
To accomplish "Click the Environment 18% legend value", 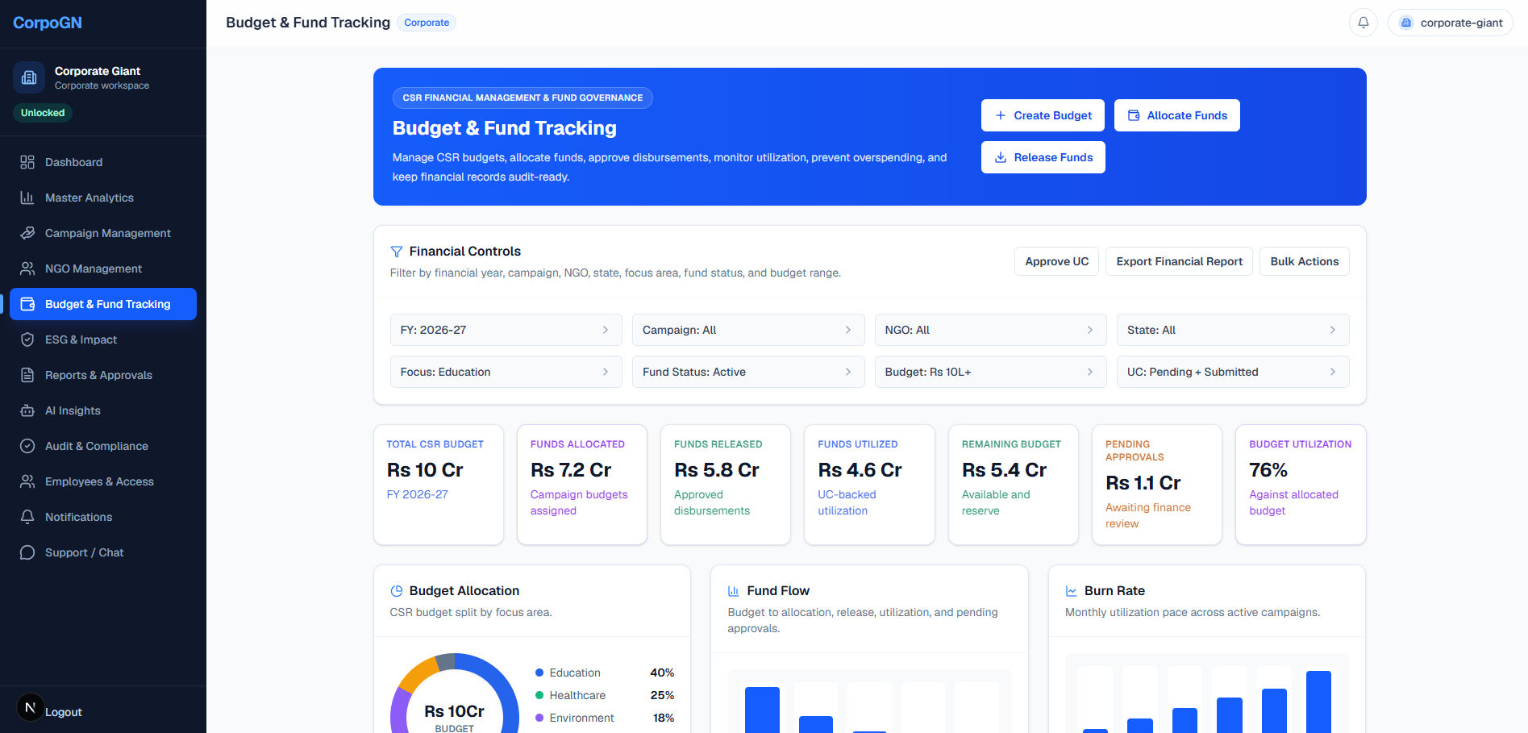I will (664, 718).
